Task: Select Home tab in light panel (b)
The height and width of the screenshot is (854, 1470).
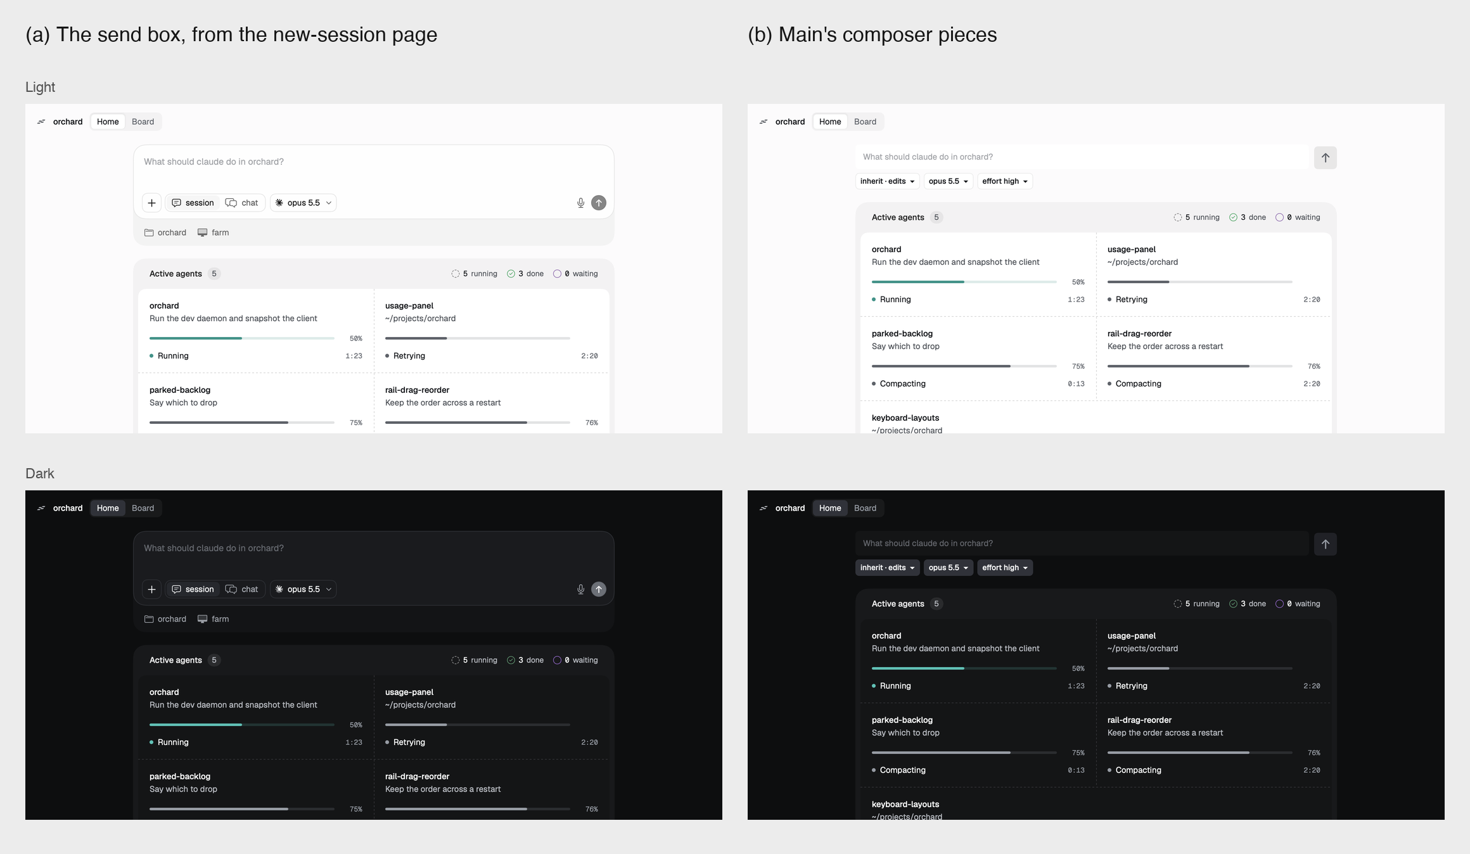Action: point(830,122)
